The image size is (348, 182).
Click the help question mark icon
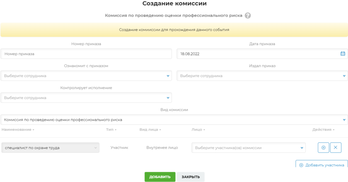click(x=248, y=15)
